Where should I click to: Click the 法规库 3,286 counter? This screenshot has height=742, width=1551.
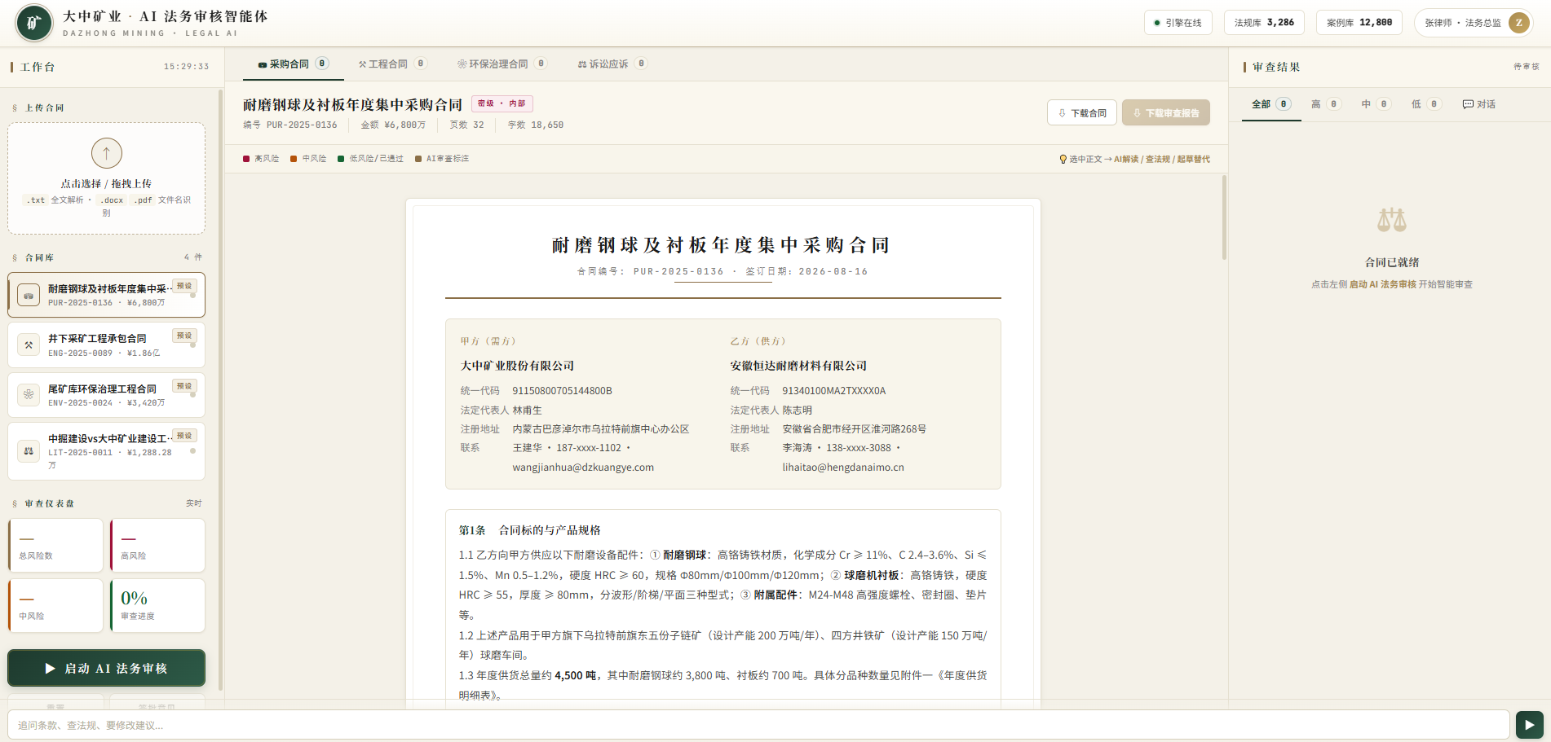(1264, 23)
